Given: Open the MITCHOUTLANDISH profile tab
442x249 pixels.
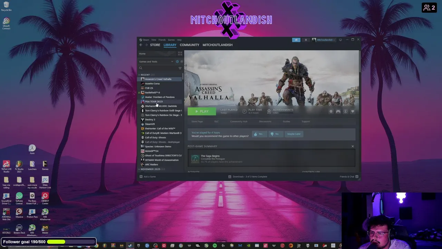Looking at the screenshot, I should click(218, 45).
